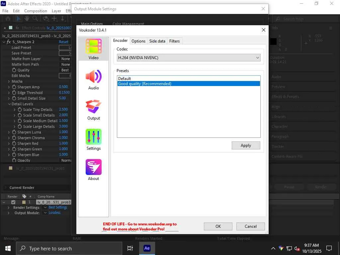
Task: Toggle the Sharpen Luma stopwatch
Action: pyautogui.click(x=14, y=132)
